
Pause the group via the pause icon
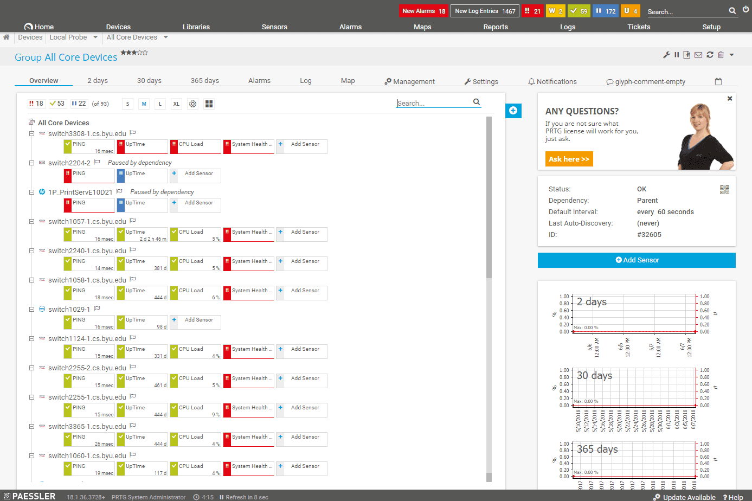click(x=677, y=55)
